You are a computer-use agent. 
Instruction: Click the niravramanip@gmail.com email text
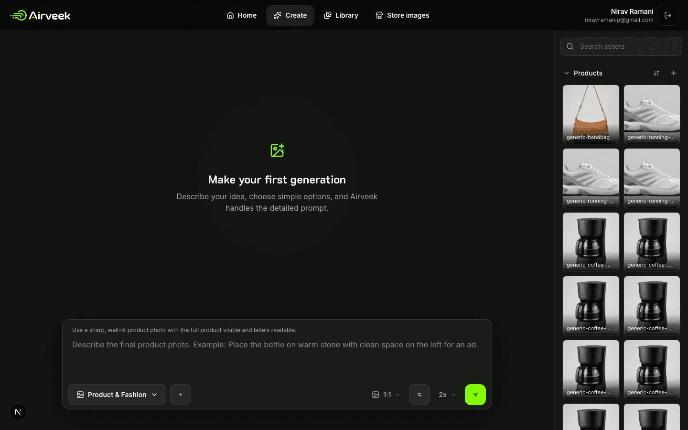pos(619,20)
